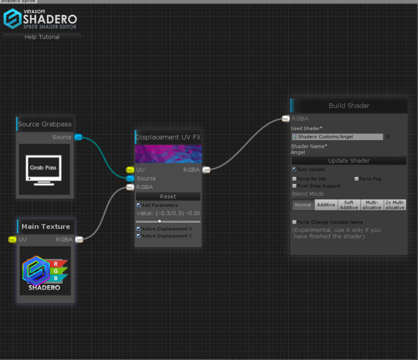Click the purple polygon preview in Displacement node

pos(168,154)
